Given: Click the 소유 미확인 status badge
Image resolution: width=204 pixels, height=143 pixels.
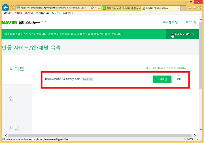Looking at the screenshot, I should tap(88, 79).
